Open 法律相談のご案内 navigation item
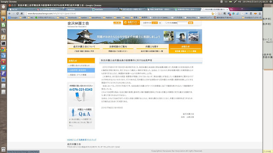The height and width of the screenshot is (153, 273). click(118, 48)
